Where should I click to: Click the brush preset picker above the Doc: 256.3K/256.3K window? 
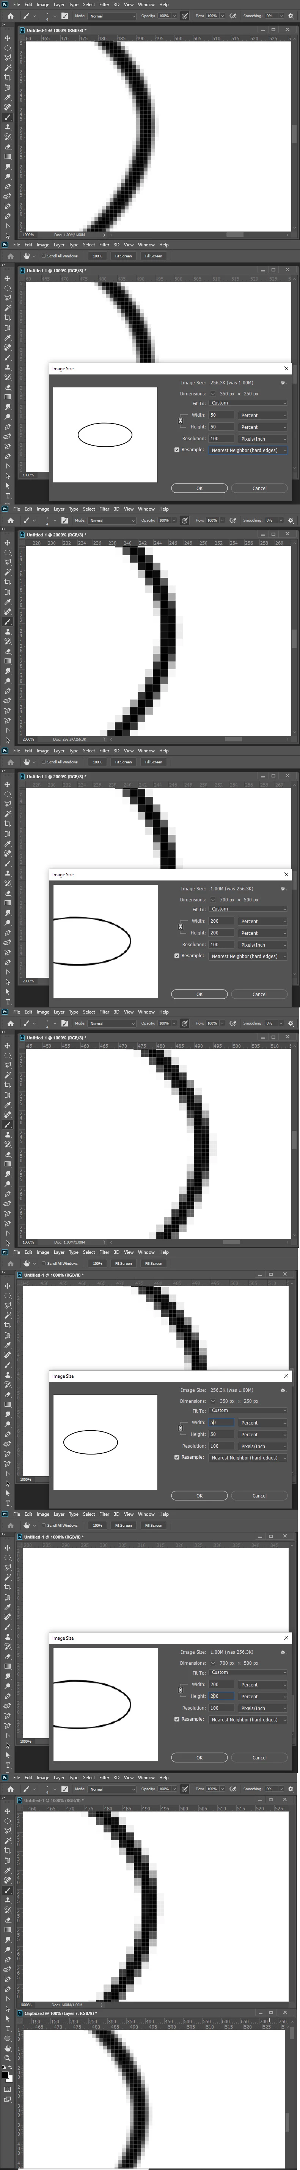[47, 520]
